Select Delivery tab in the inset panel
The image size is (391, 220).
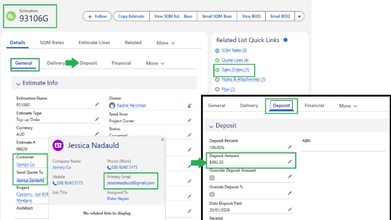[x=249, y=106]
